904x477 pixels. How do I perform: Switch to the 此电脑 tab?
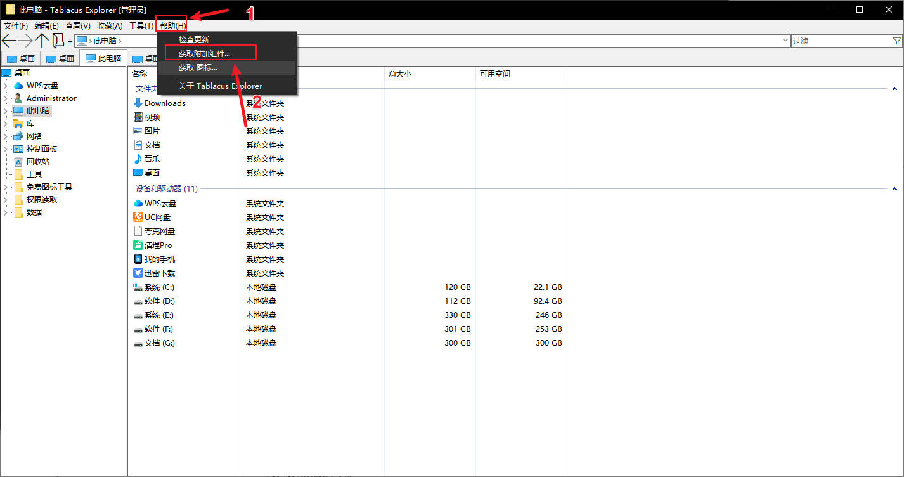[x=103, y=58]
